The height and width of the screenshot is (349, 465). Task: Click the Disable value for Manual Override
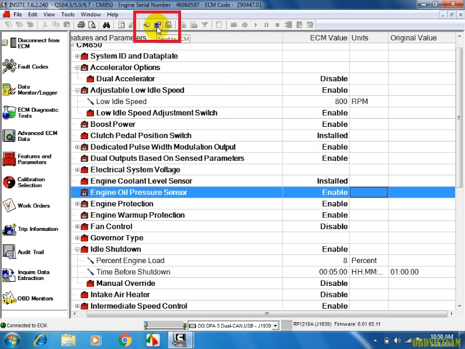click(x=334, y=284)
